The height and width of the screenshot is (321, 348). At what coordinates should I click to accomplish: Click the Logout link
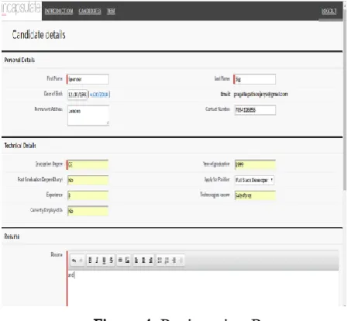329,11
